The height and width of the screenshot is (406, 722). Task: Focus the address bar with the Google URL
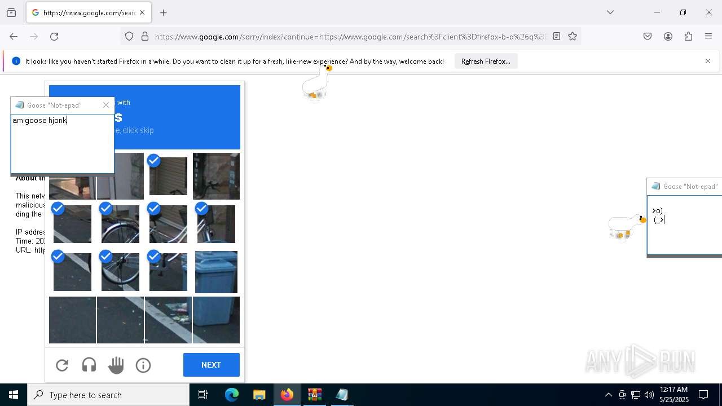point(350,36)
